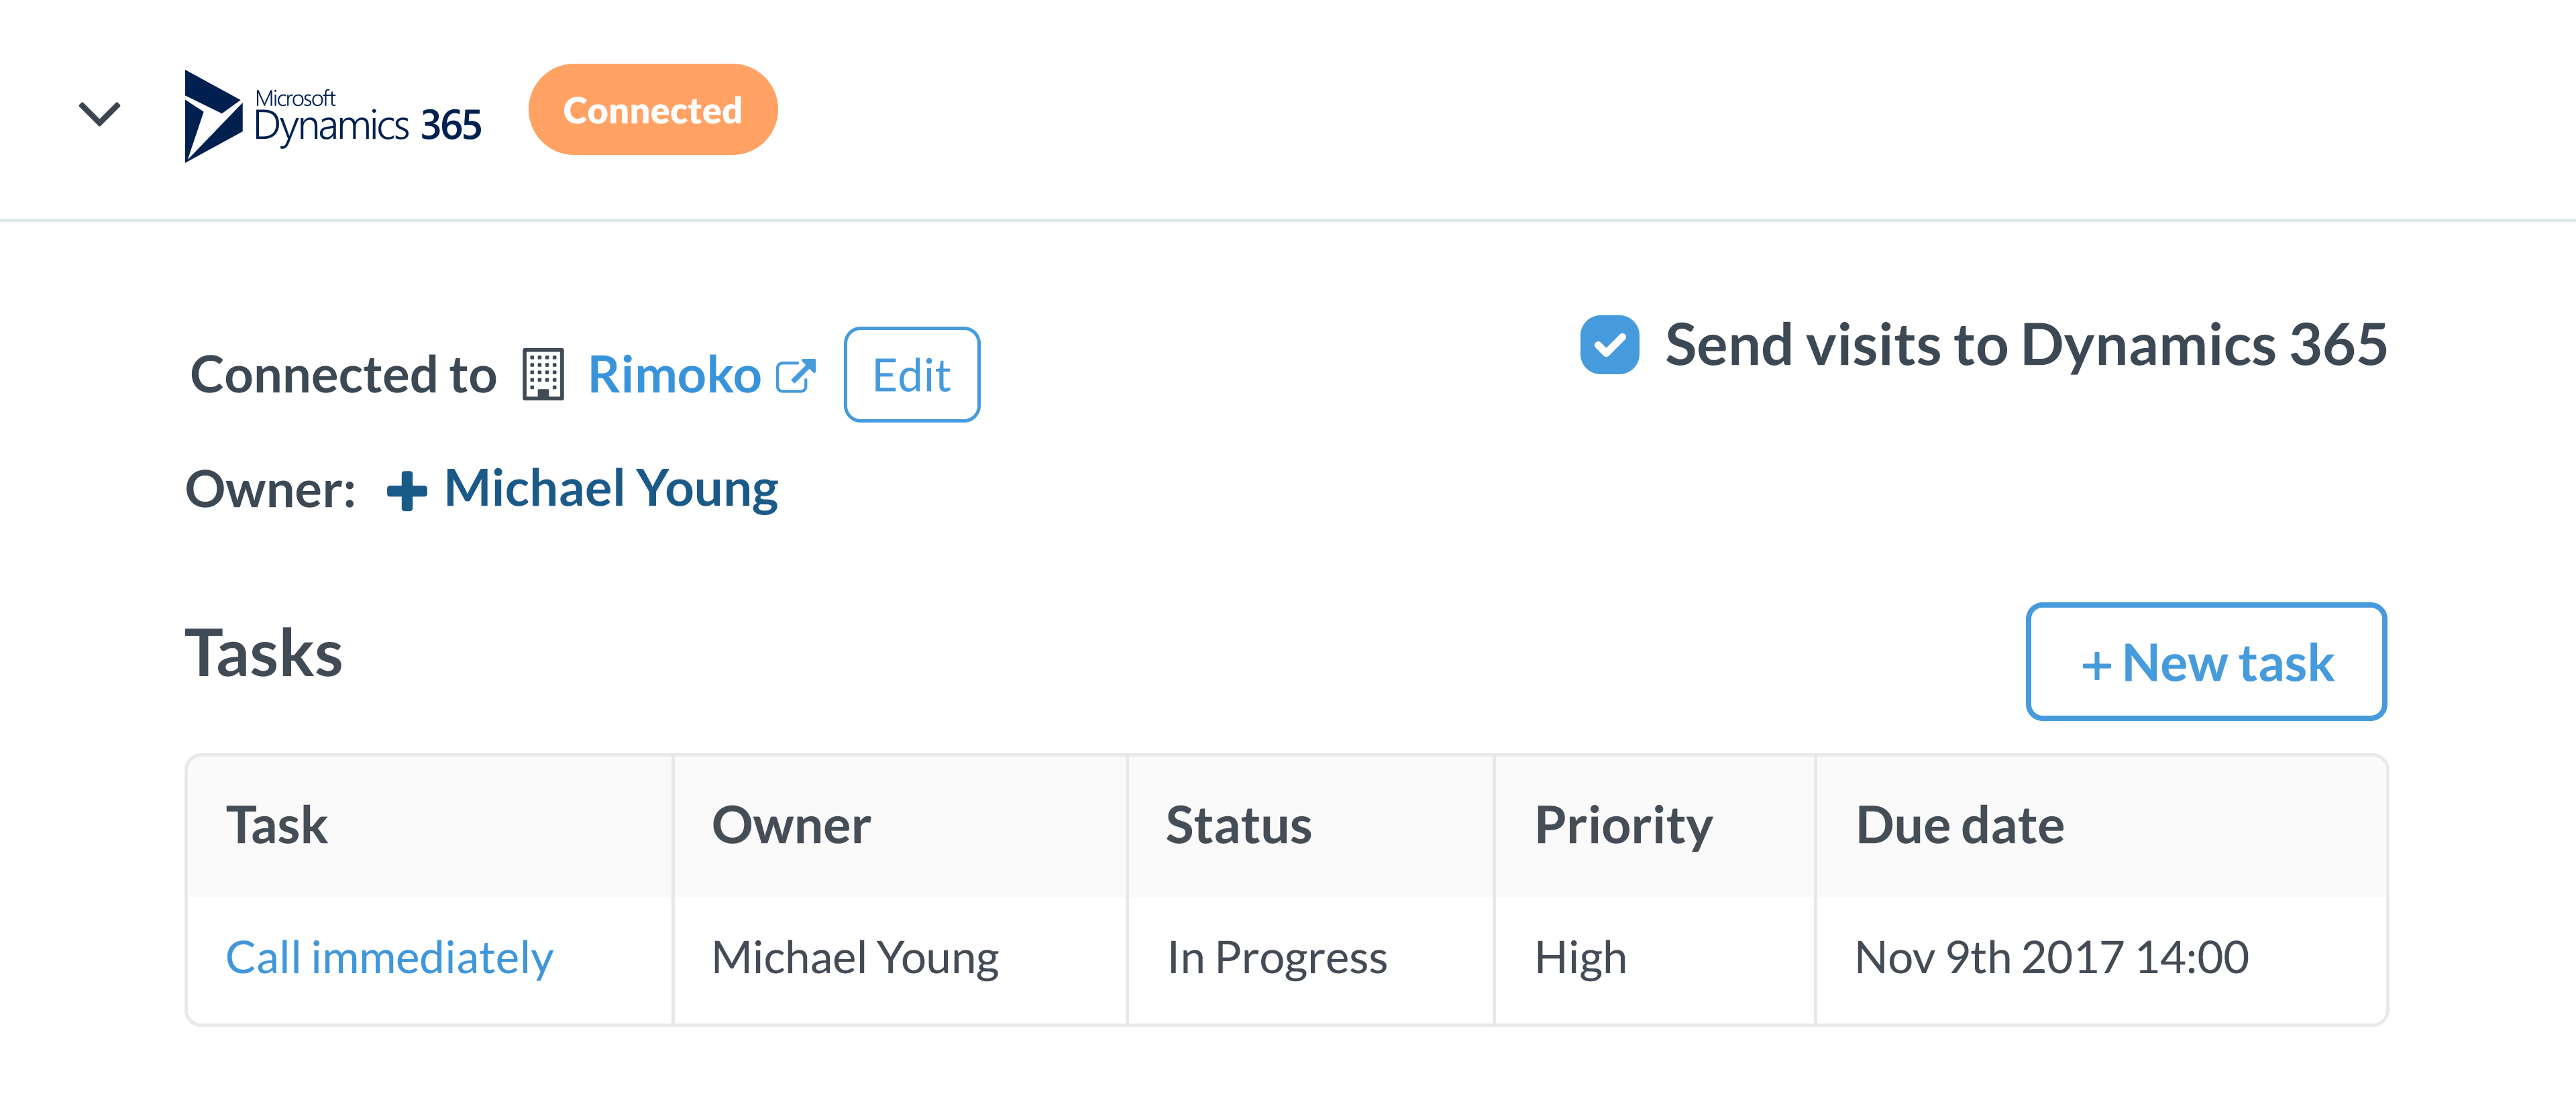This screenshot has height=1108, width=2576.
Task: Open the Rimoko account link
Action: (x=674, y=375)
